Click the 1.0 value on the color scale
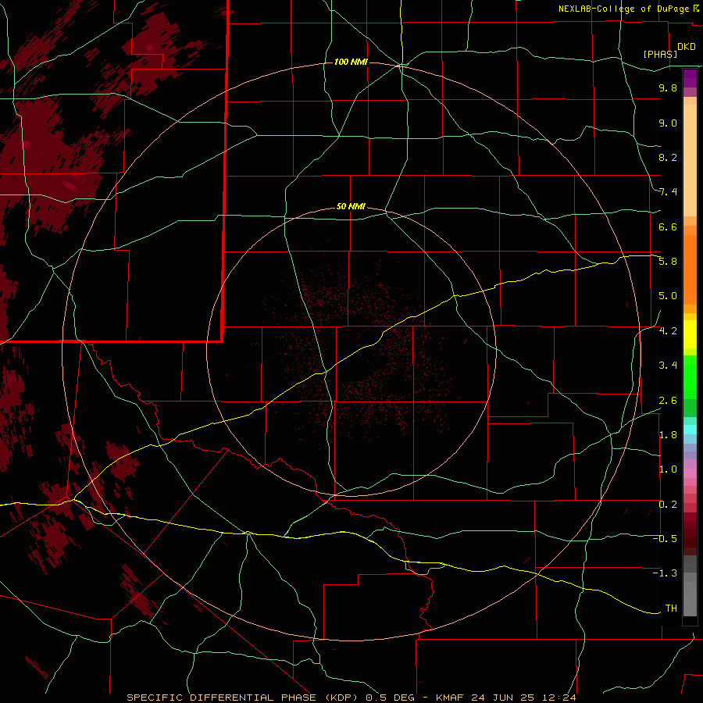The width and height of the screenshot is (703, 703). pyautogui.click(x=668, y=469)
